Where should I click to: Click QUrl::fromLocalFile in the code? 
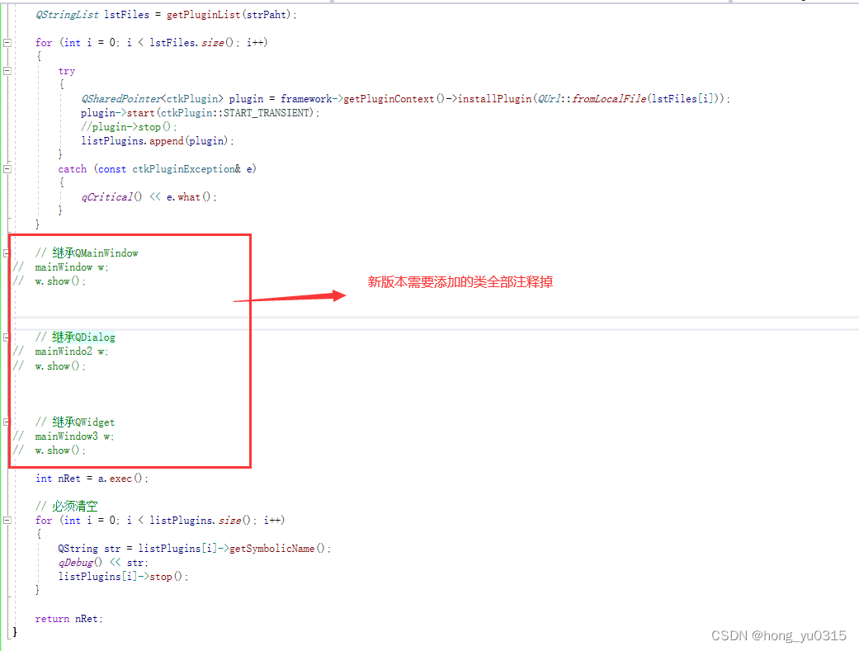592,99
